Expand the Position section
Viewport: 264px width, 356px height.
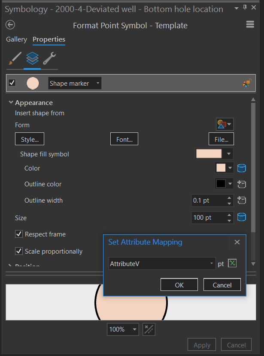point(10,265)
